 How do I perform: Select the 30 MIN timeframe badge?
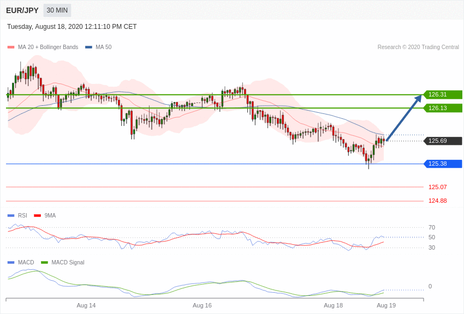click(x=57, y=10)
